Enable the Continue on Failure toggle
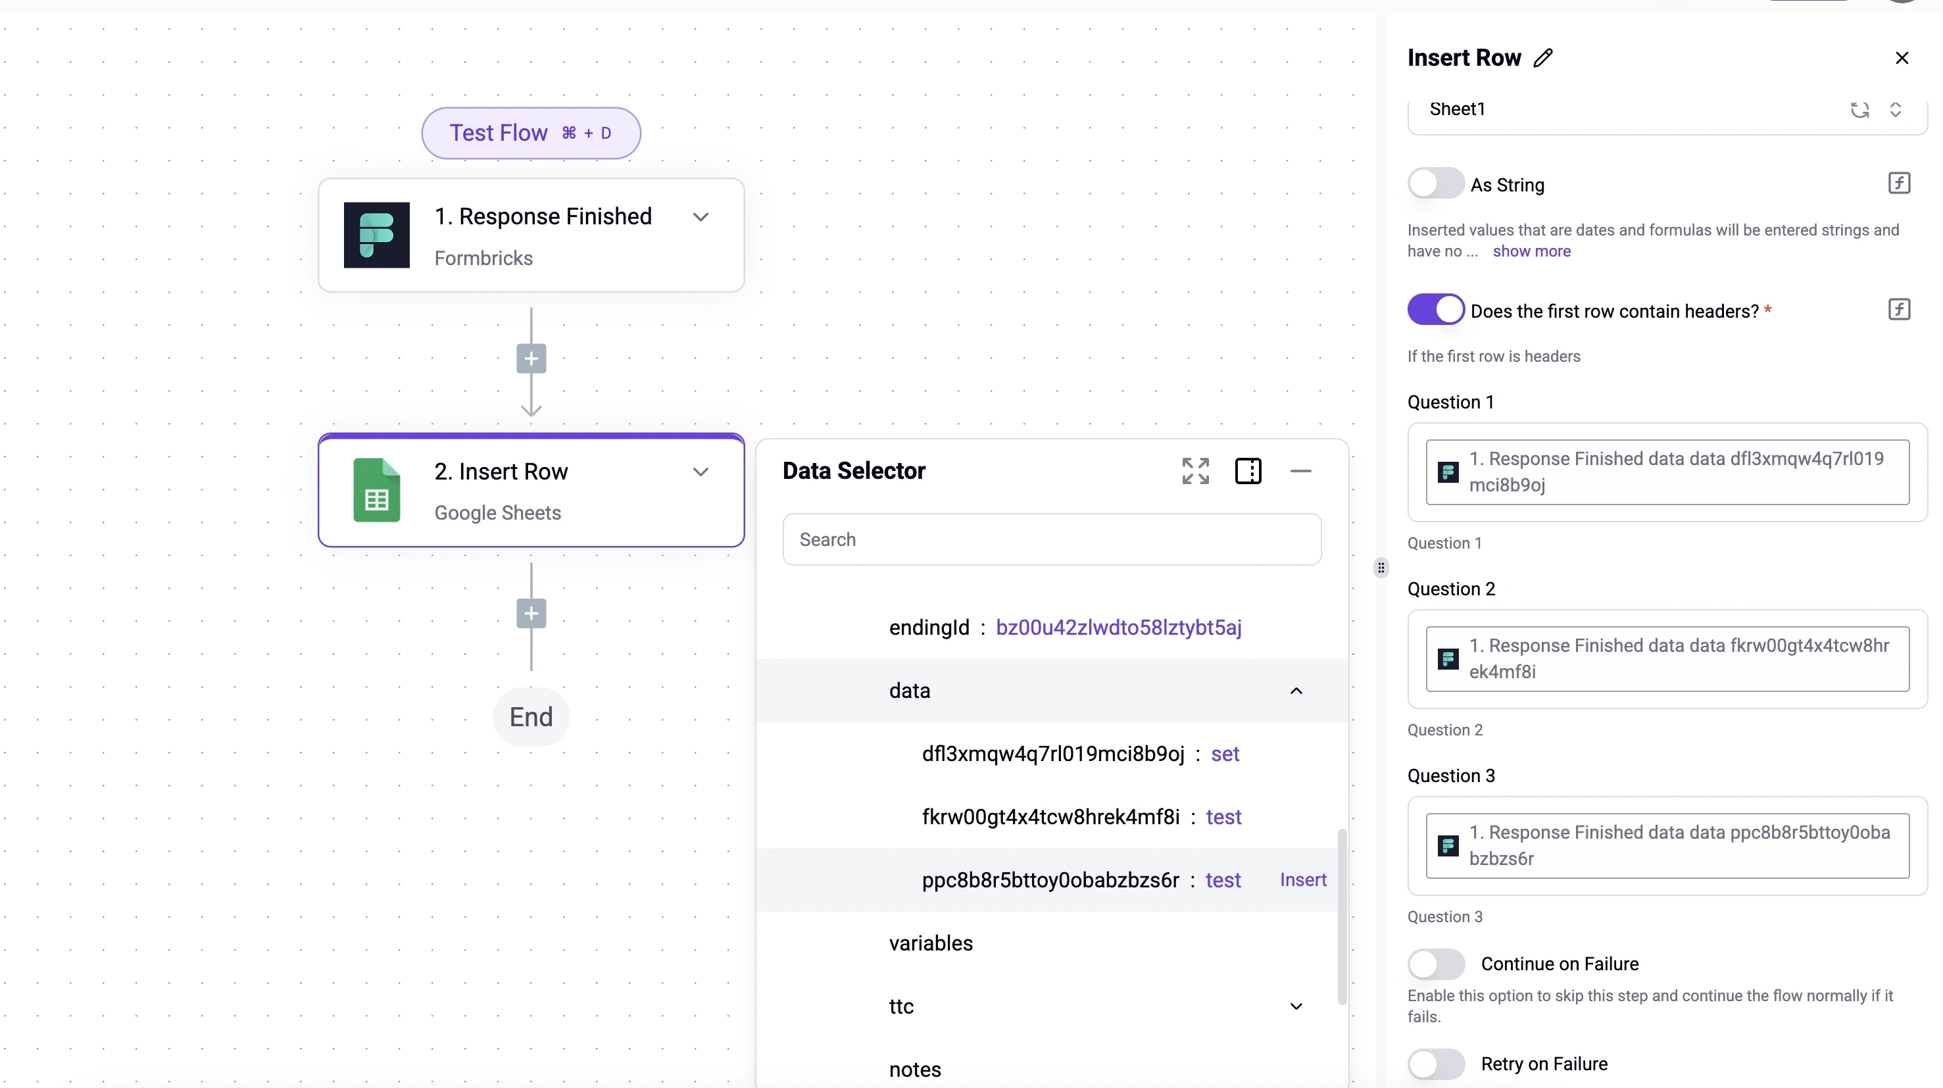Screen dimensions: 1943x1088 click(x=1436, y=962)
